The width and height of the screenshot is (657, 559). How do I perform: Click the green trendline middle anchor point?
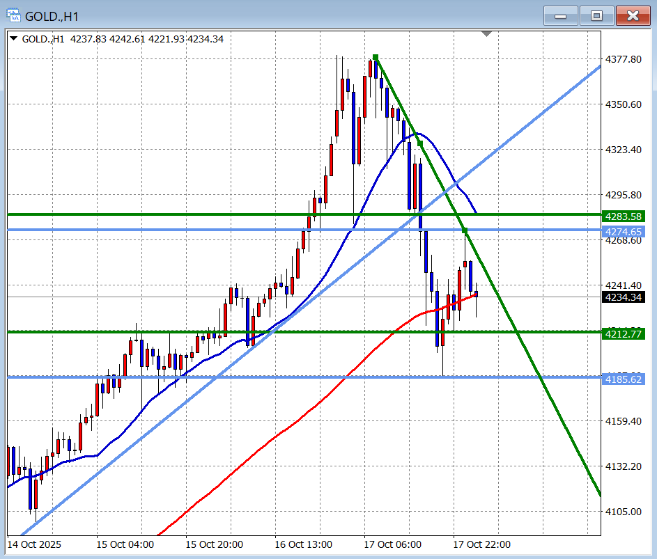(x=419, y=143)
